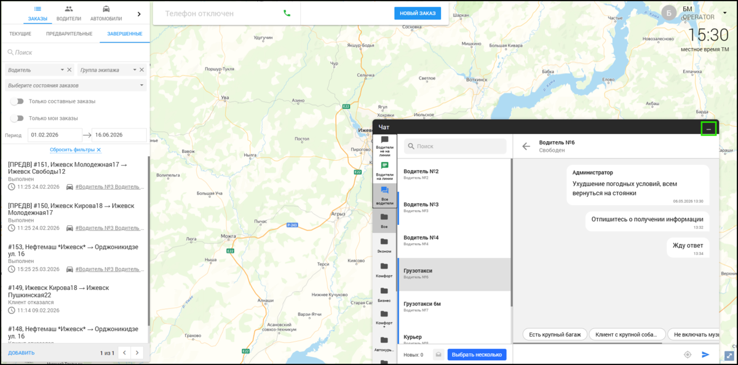Viewport: 738px width, 365px height.
Task: Open order #150 Ижевск Кирова18
Action: [74, 216]
